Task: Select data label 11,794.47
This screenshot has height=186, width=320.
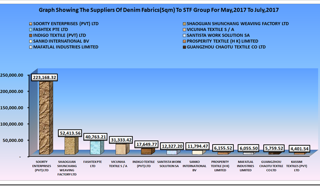Action: [x=198, y=146]
